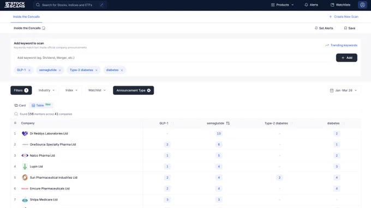Open Shilpa Medicare Ltd row
This screenshot has width=371, height=208.
[185, 199]
